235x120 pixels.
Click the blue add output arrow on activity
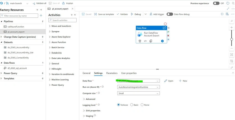162,41
